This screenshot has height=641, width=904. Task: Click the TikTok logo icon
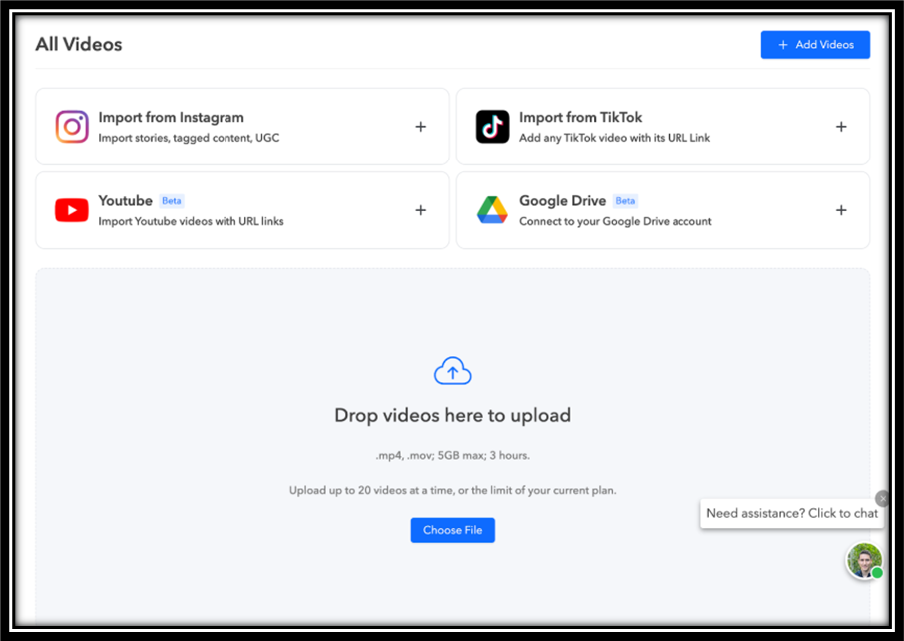coord(492,127)
